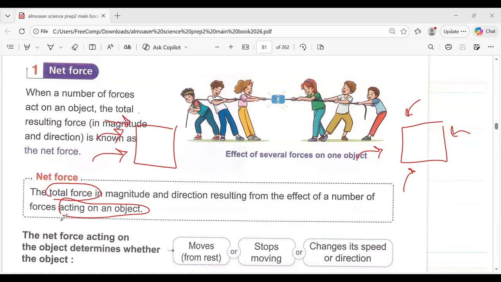Open the Translate tool
Viewport: 501px width, 282px height.
coord(127,47)
